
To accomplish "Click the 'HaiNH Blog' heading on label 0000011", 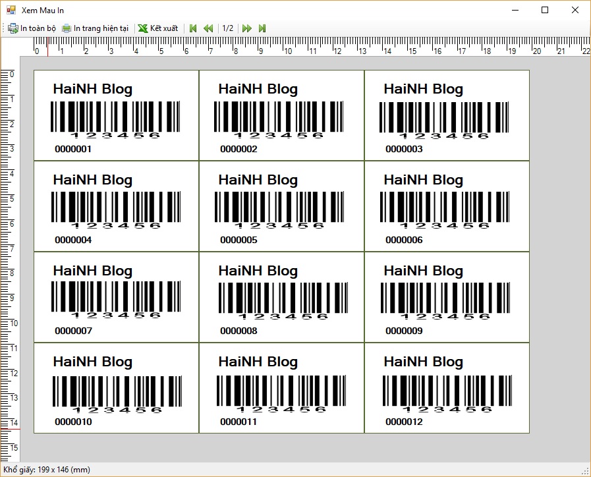I will (x=258, y=362).
